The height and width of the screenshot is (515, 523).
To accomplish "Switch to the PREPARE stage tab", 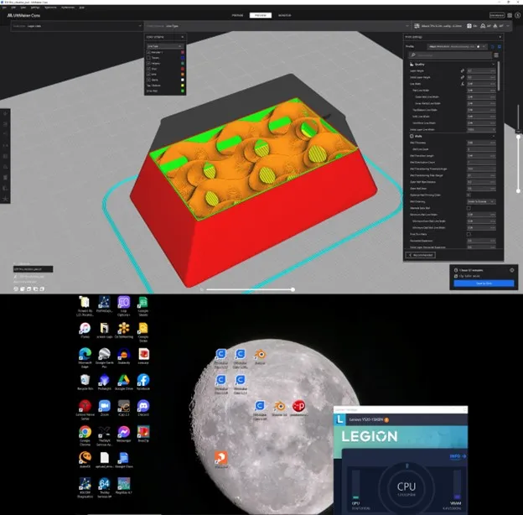I will point(237,15).
